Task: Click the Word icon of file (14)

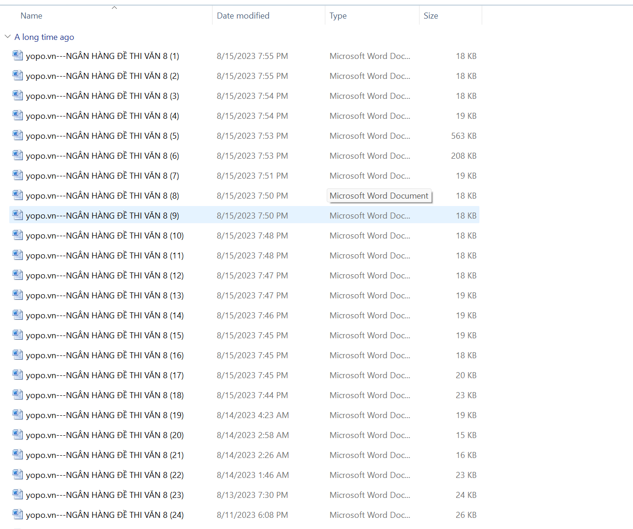Action: point(18,315)
